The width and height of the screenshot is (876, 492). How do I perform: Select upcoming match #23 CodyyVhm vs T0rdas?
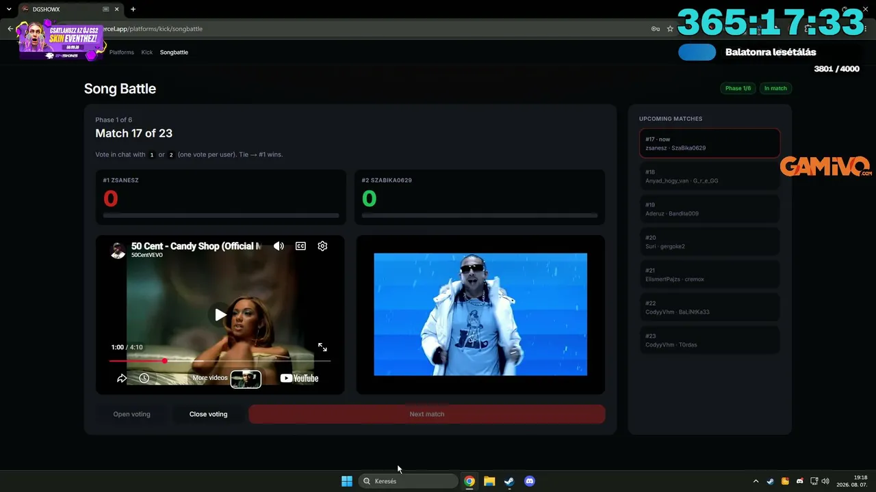[x=710, y=340]
